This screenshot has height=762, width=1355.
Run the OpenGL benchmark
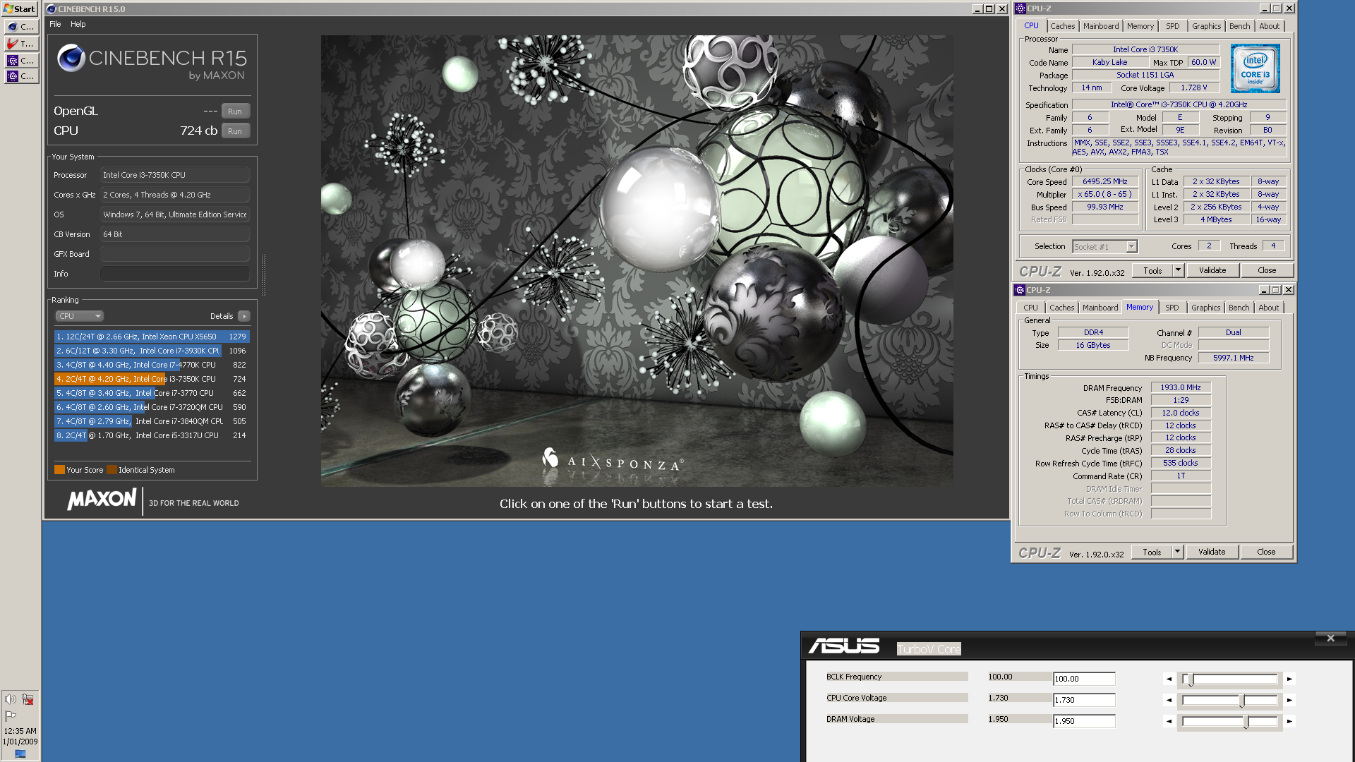[235, 111]
